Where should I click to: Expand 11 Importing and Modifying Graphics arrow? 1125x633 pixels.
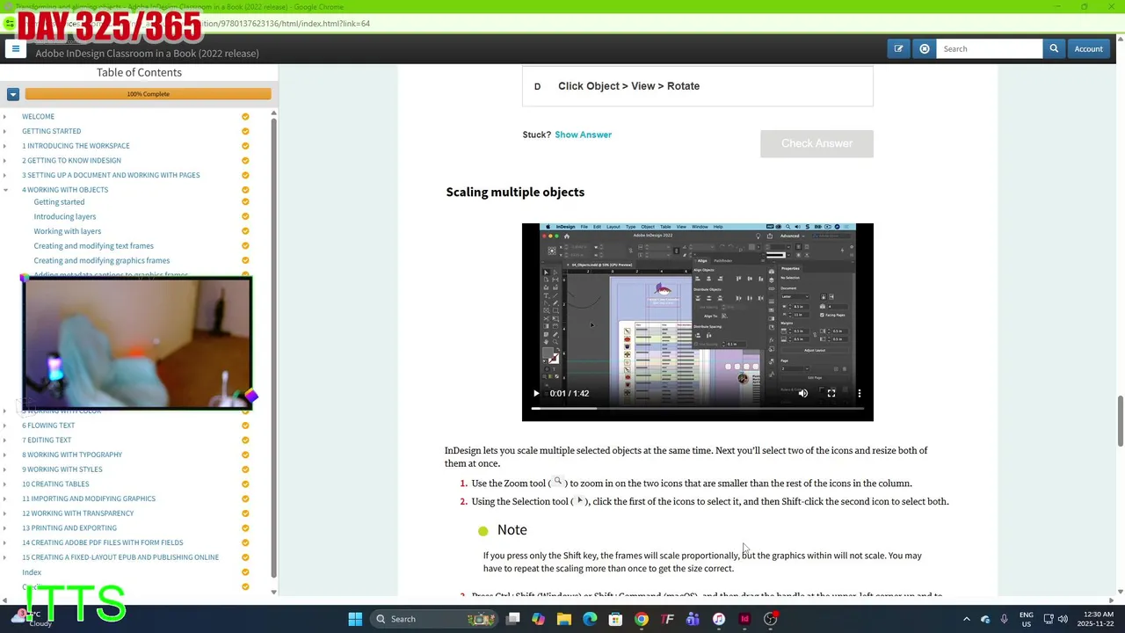5,498
